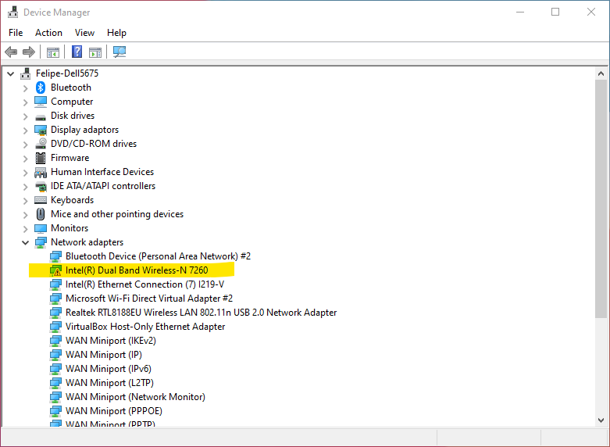Select Intel(R) Dual Band Wireless-N 7260
The image size is (610, 447).
pyautogui.click(x=137, y=270)
